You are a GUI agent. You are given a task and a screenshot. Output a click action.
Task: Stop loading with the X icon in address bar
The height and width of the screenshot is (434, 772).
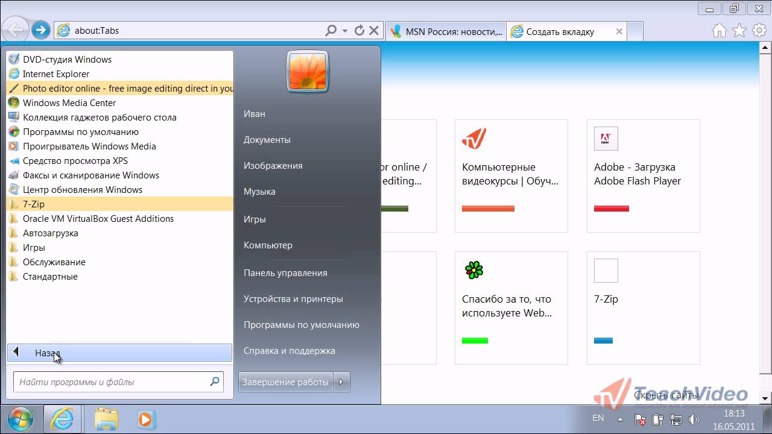[374, 30]
